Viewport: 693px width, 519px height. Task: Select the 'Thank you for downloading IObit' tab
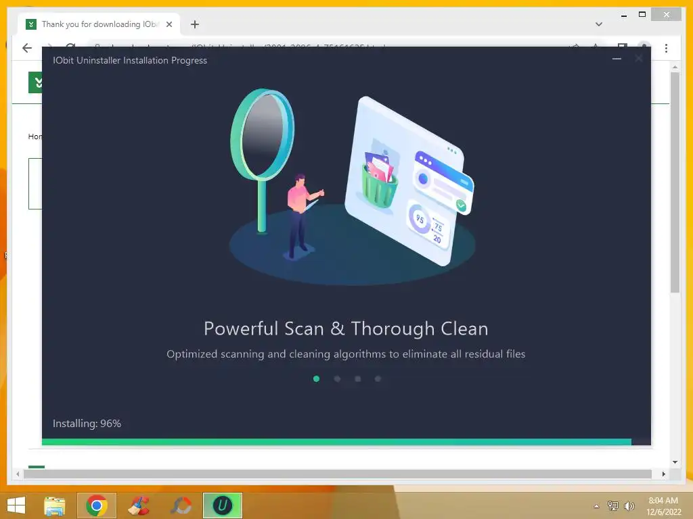point(99,24)
